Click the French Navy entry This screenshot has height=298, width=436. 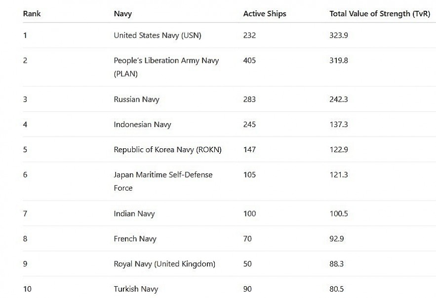(x=135, y=239)
